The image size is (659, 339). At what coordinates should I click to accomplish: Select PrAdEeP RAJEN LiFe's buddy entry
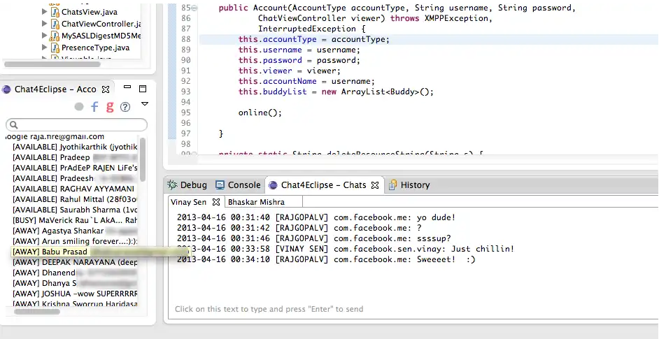click(75, 168)
